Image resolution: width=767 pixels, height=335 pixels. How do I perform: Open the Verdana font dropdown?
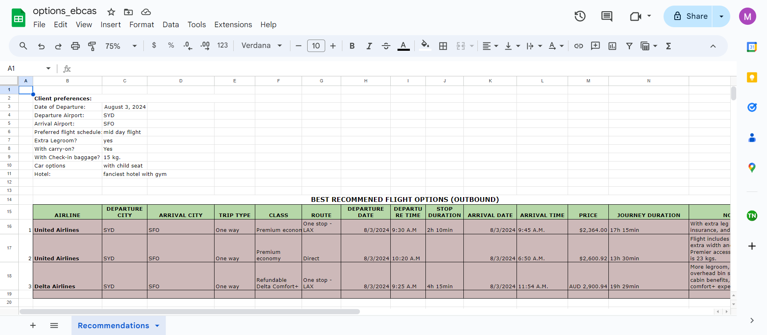coord(262,46)
